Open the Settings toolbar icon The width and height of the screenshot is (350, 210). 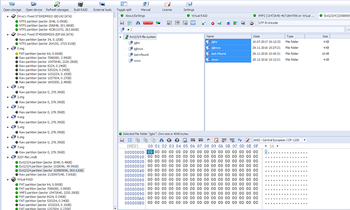click(x=188, y=6)
